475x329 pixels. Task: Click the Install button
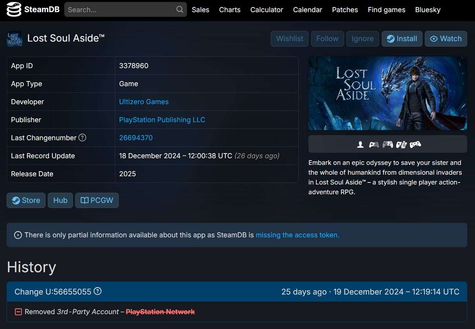pos(402,39)
